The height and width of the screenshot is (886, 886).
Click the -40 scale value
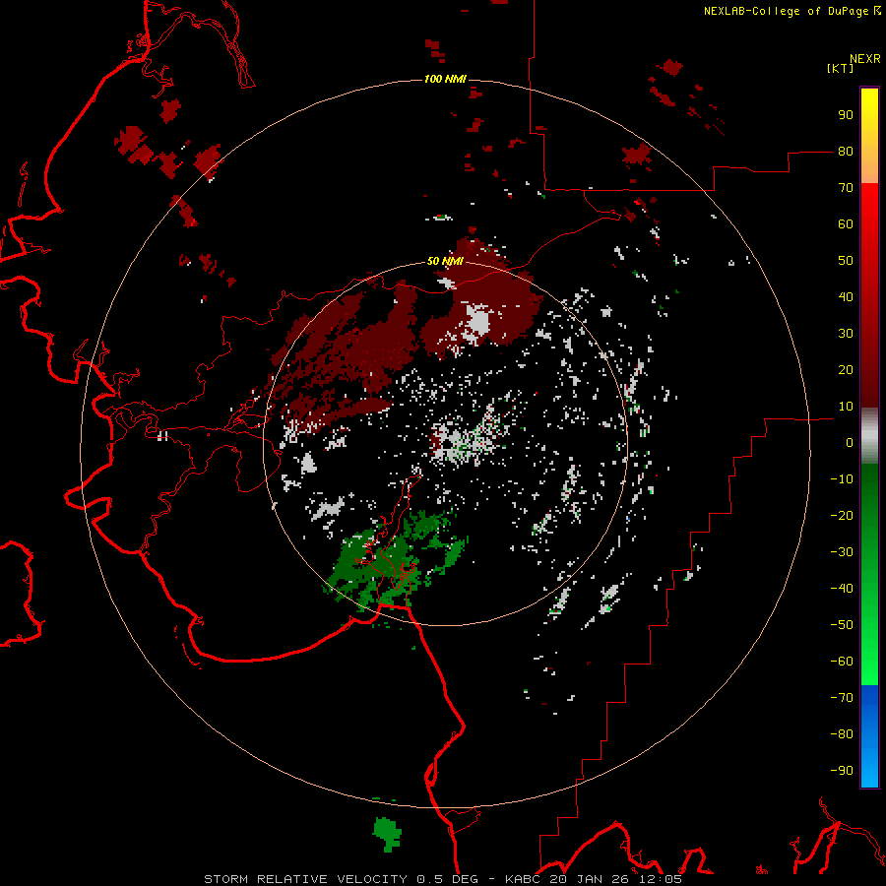pyautogui.click(x=842, y=589)
